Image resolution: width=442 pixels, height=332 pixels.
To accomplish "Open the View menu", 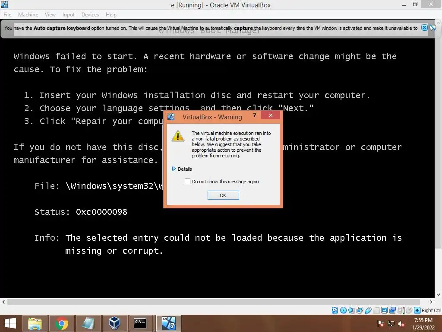I will [50, 14].
